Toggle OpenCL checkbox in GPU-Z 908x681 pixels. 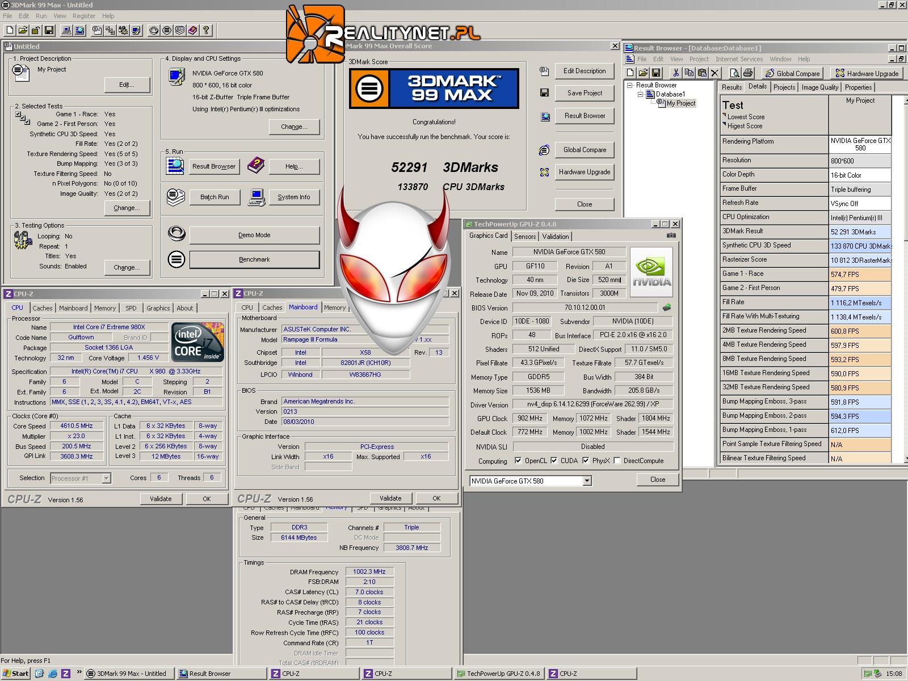coord(518,461)
